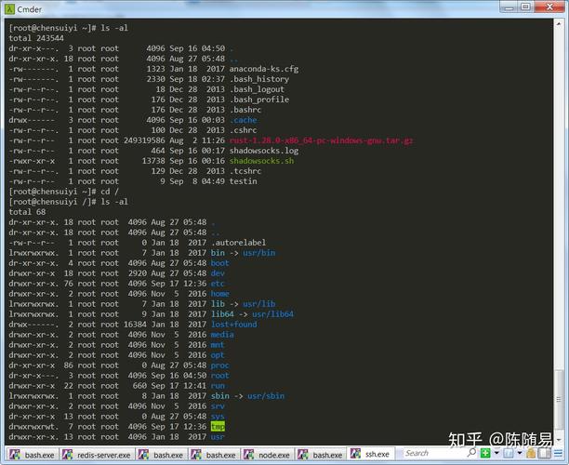Image resolution: width=569 pixels, height=465 pixels.
Task: Click the media directory name
Action: coord(222,335)
